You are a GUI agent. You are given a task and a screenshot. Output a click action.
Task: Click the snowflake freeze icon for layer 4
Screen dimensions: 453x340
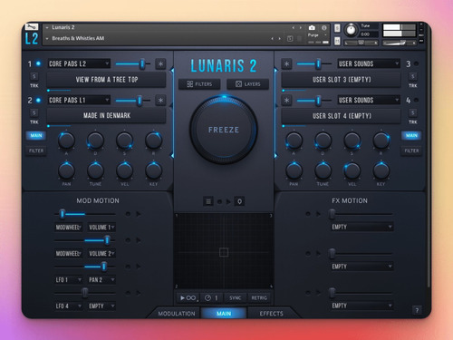click(286, 101)
